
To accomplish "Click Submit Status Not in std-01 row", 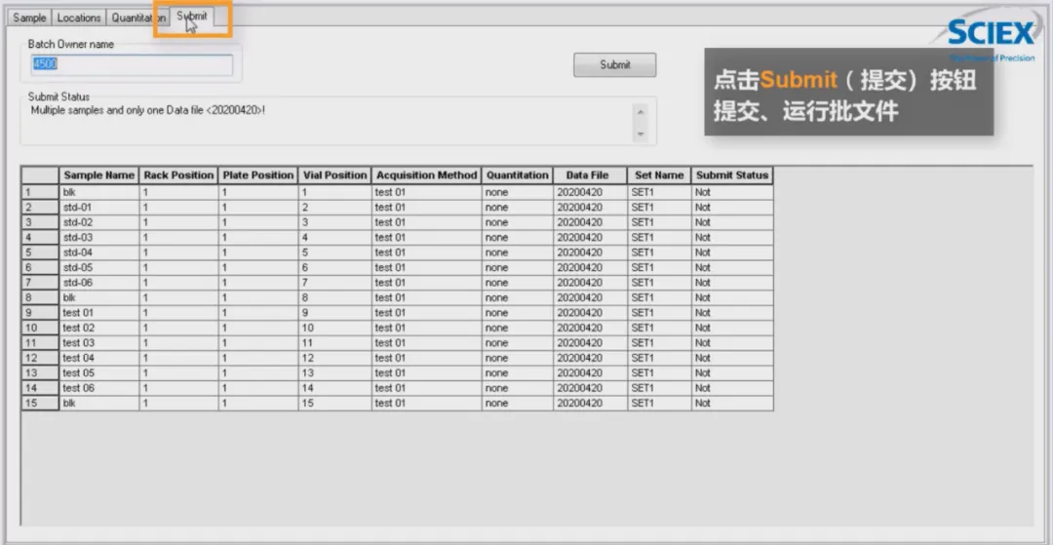I will pos(732,207).
